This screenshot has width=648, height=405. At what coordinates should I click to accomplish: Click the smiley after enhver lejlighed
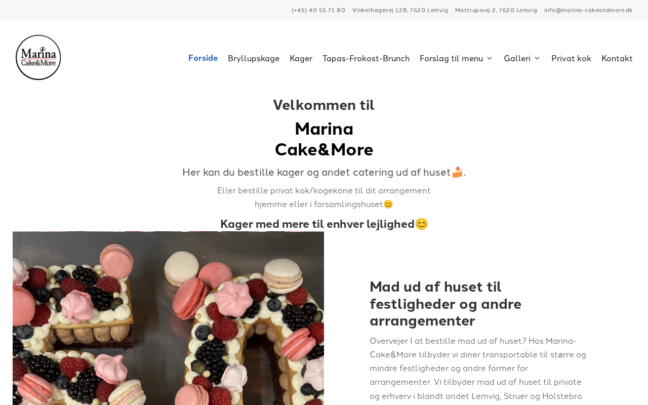(421, 224)
